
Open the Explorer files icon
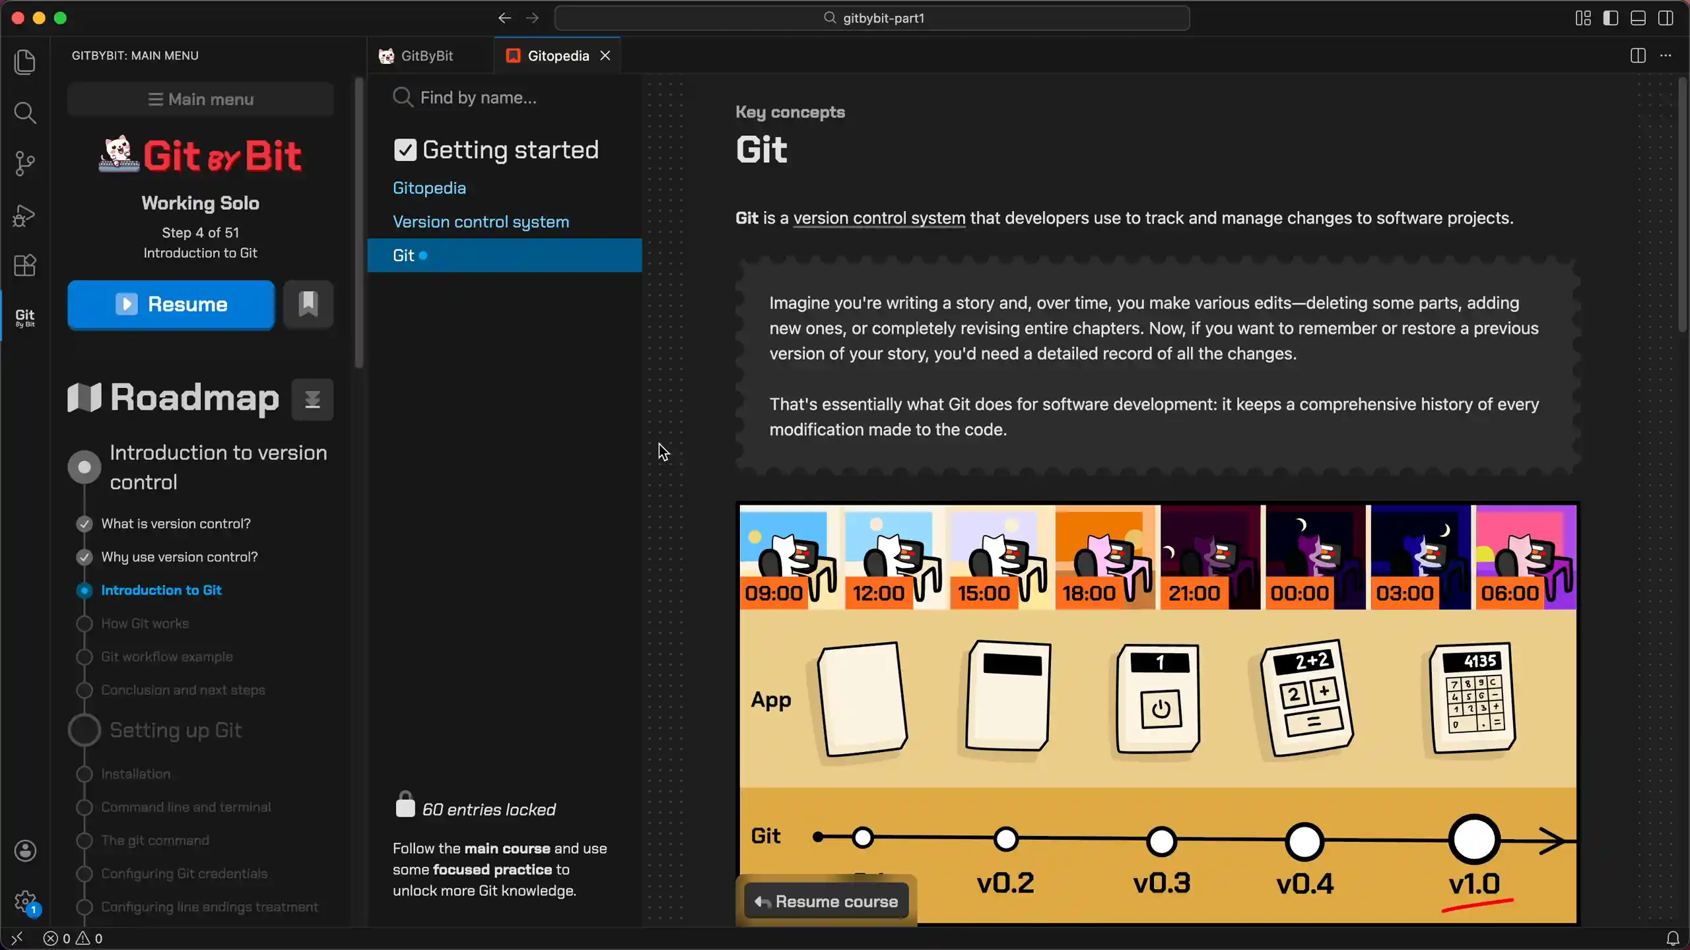(x=25, y=62)
